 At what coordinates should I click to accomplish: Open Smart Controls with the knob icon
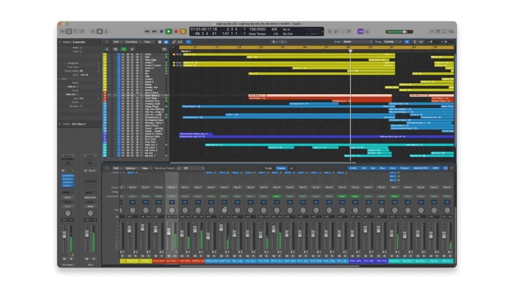tap(93, 31)
